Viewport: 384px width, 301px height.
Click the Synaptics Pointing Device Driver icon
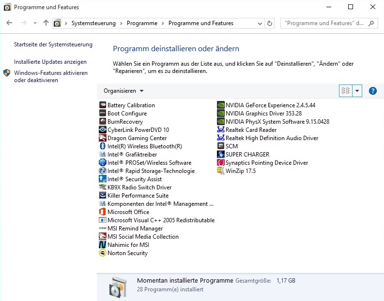221,162
